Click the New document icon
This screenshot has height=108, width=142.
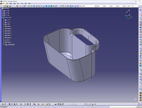click(x=3, y=6)
